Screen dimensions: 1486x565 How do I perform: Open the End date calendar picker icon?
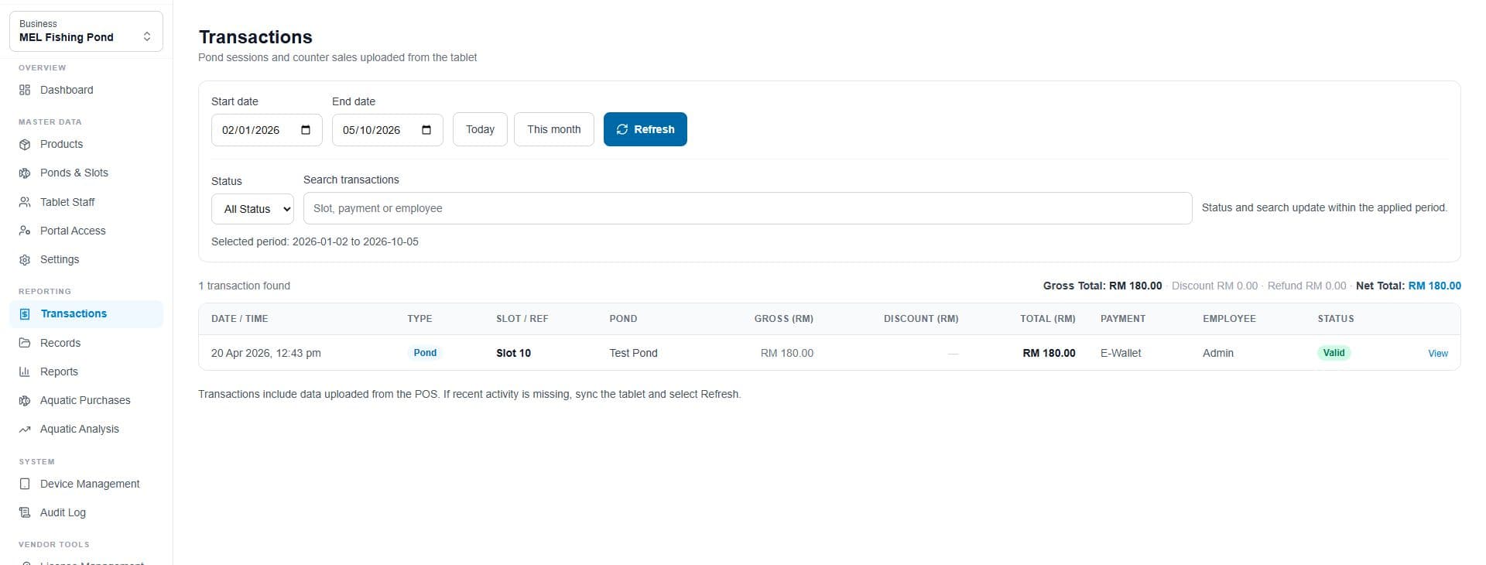(x=426, y=129)
